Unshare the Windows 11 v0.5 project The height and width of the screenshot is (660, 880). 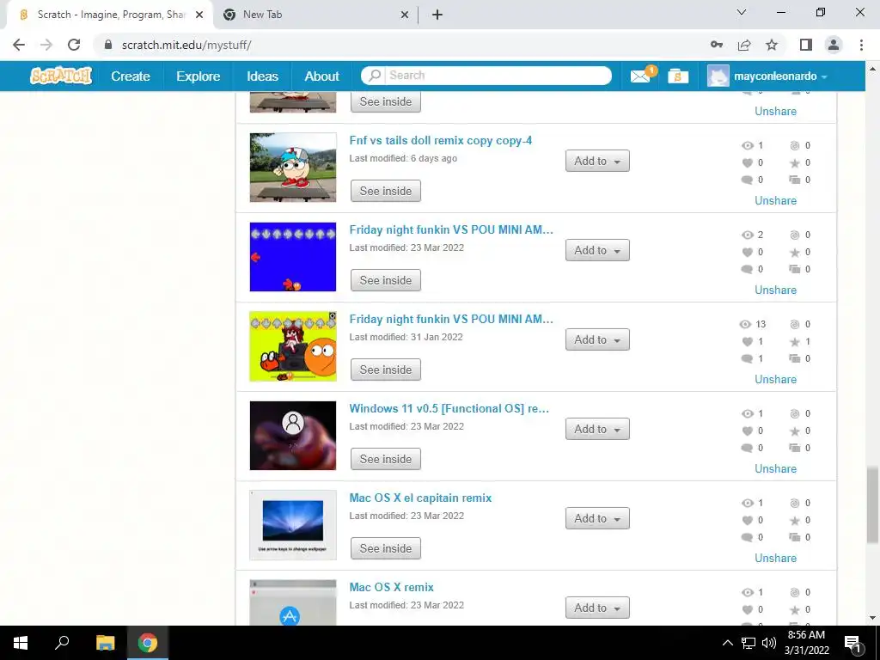776,468
